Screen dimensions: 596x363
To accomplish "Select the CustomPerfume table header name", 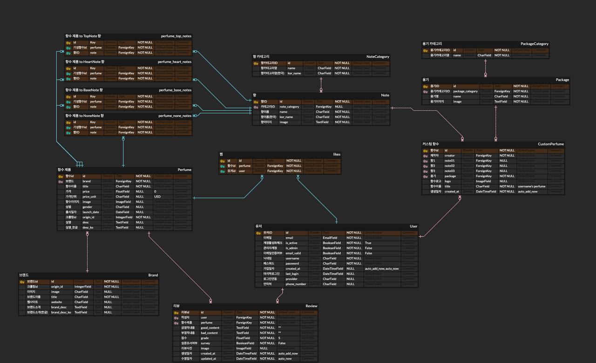I will [551, 144].
